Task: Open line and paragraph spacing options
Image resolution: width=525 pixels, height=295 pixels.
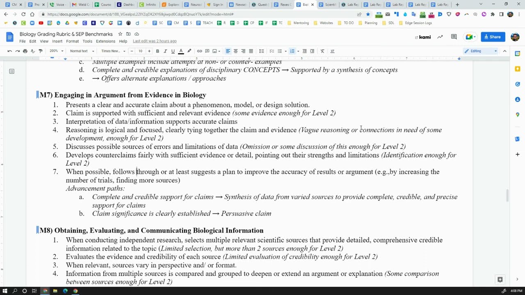Action: pyautogui.click(x=261, y=51)
